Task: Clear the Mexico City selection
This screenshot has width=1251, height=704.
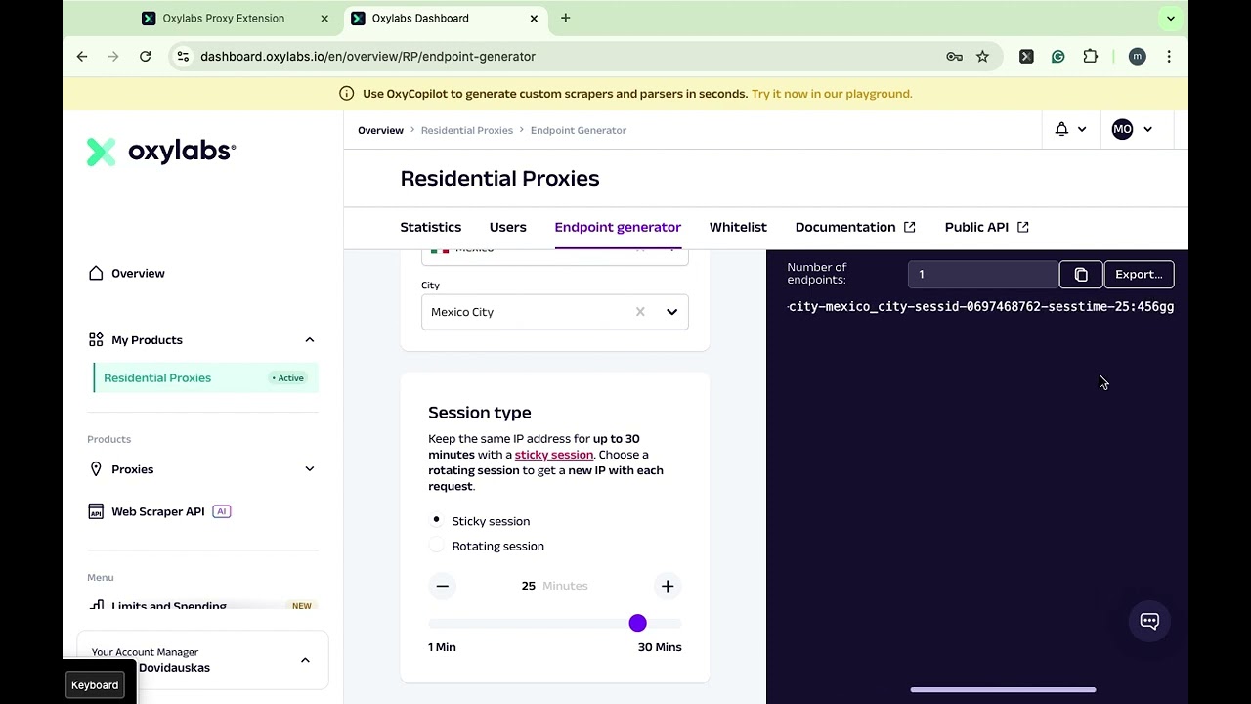Action: (640, 312)
